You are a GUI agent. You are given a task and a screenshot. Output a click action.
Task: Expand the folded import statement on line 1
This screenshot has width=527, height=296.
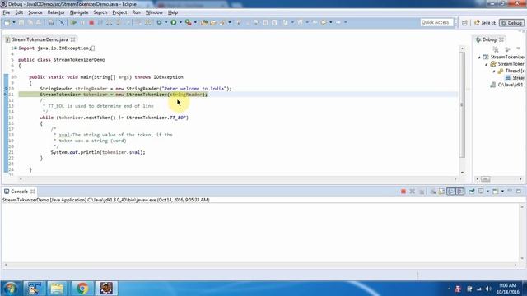coord(16,49)
